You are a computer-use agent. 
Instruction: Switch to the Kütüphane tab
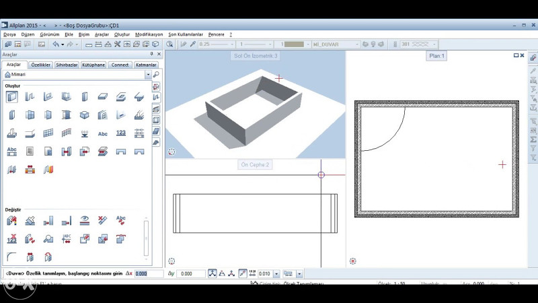tap(93, 65)
